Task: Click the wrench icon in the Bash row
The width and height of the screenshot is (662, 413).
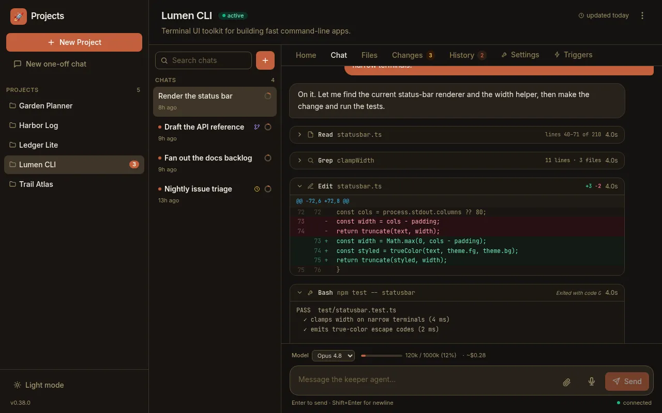Action: [311, 293]
